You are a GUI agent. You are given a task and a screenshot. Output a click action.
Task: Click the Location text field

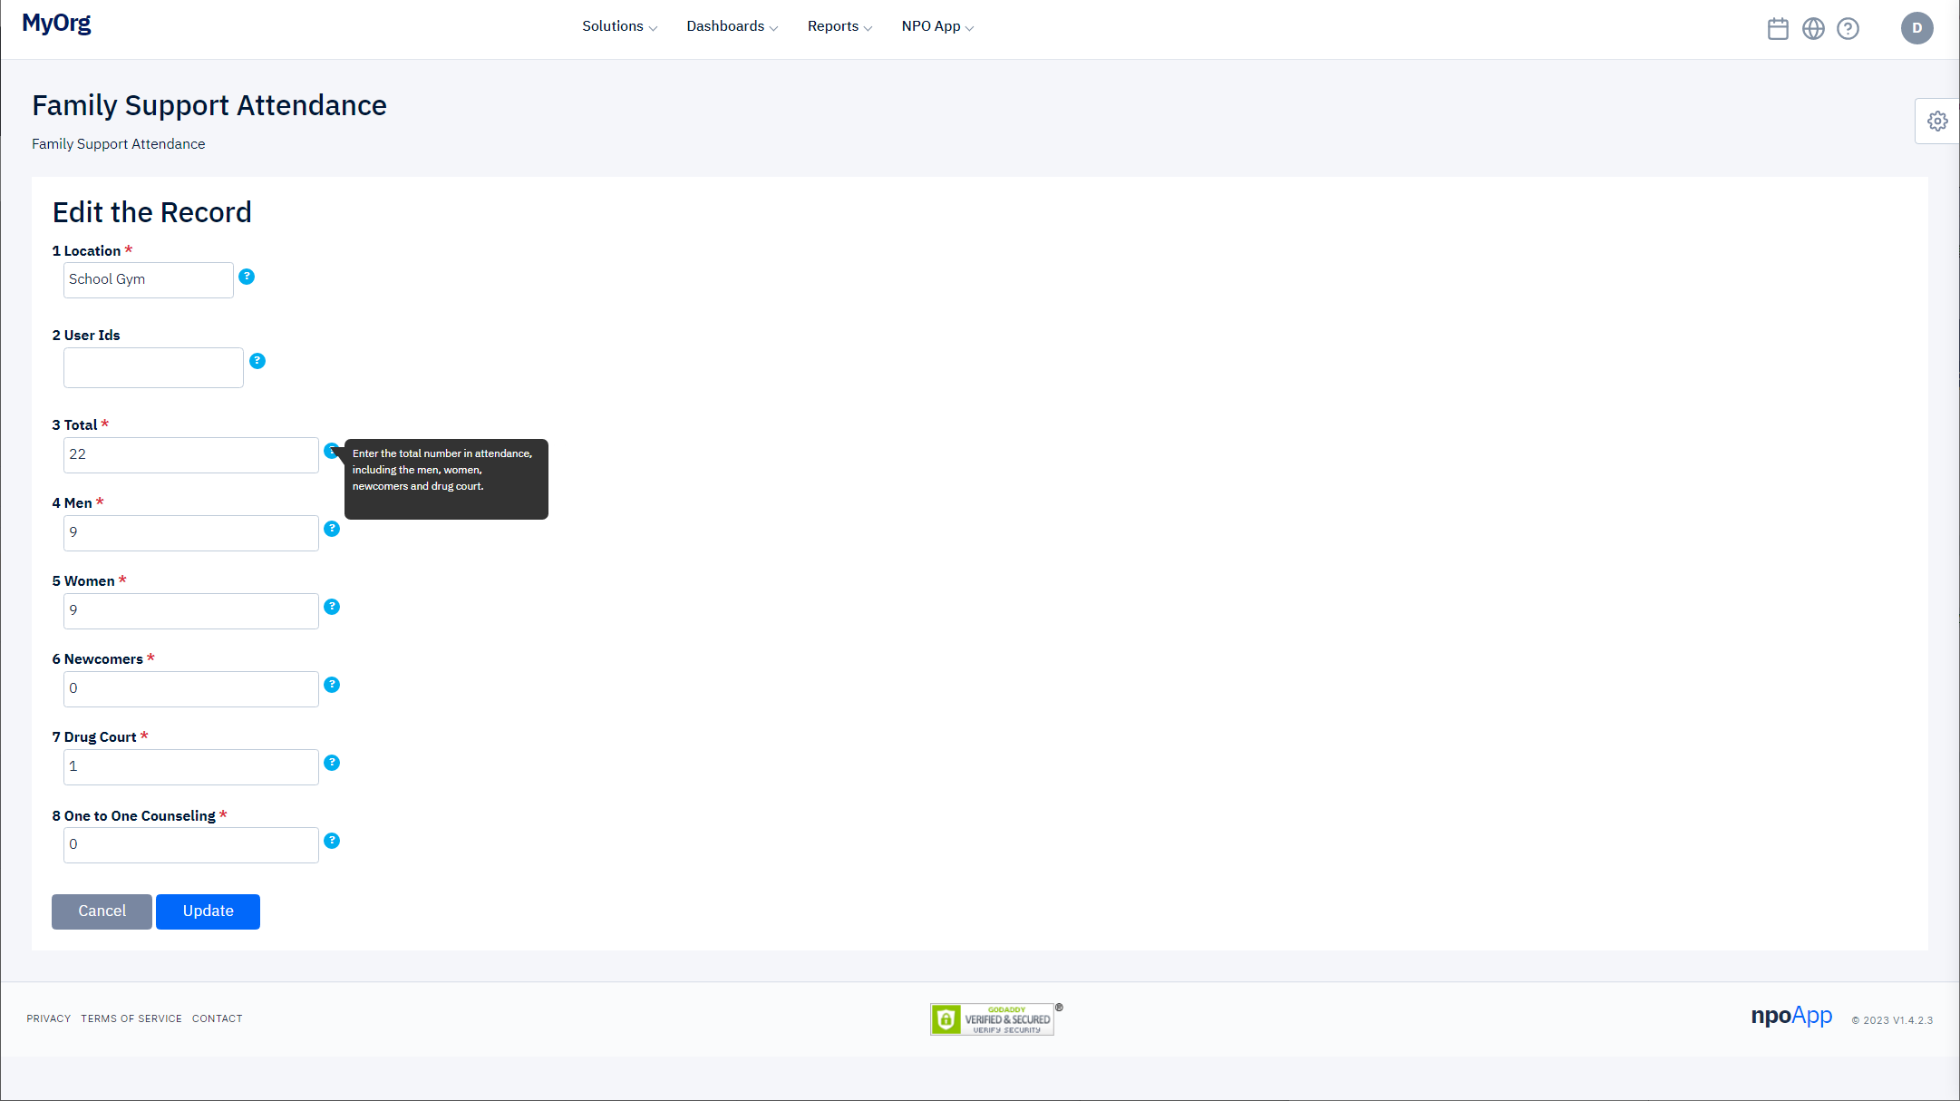point(149,280)
